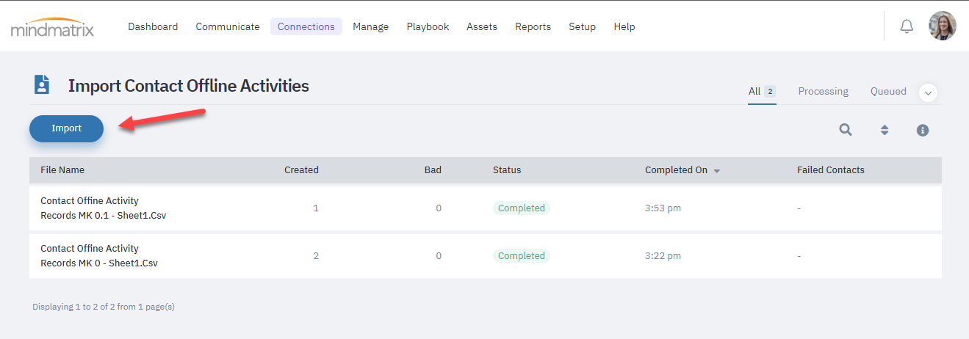Image resolution: width=969 pixels, height=339 pixels.
Task: Switch to the Queued tab
Action: click(888, 92)
